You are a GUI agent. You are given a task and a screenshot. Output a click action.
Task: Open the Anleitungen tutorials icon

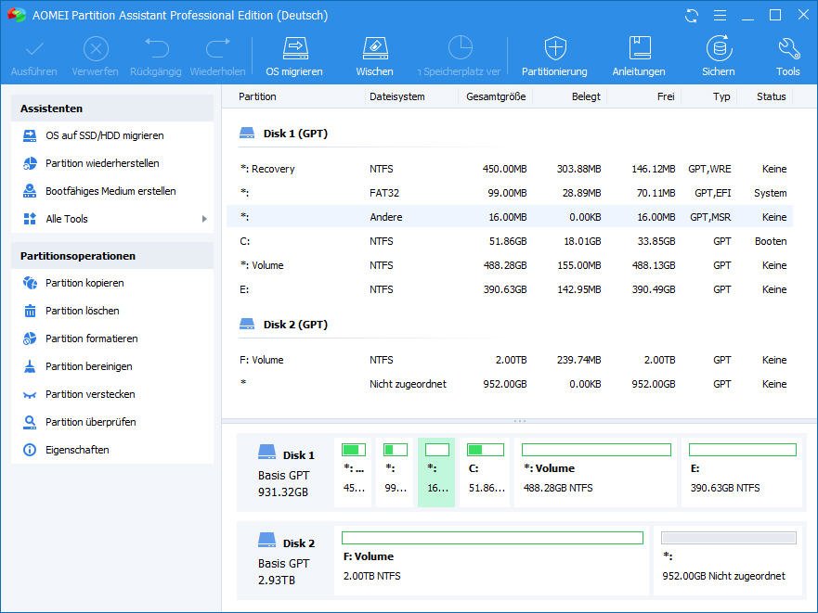(x=639, y=48)
